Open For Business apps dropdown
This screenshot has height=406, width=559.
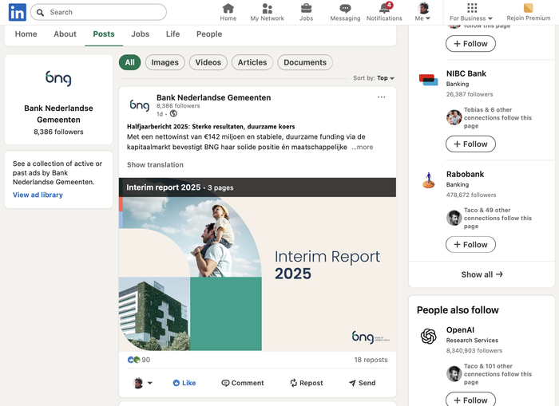click(x=471, y=12)
